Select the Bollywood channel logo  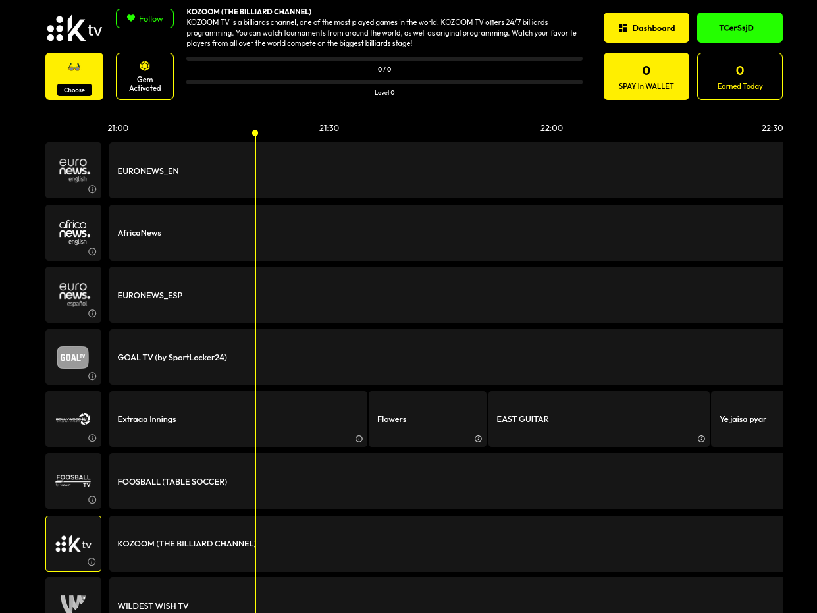coord(74,419)
